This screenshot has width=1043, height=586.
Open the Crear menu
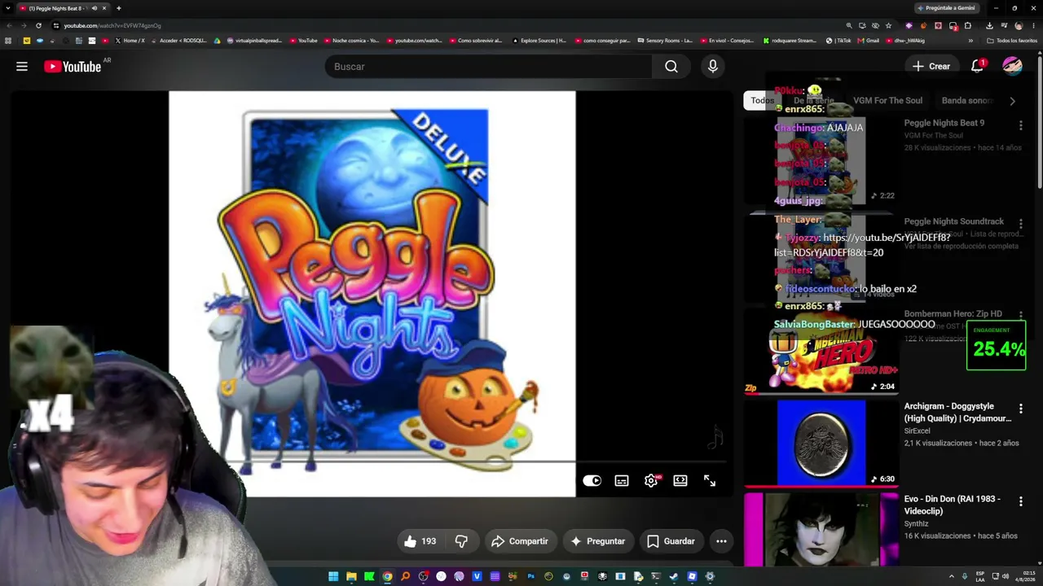[931, 67]
